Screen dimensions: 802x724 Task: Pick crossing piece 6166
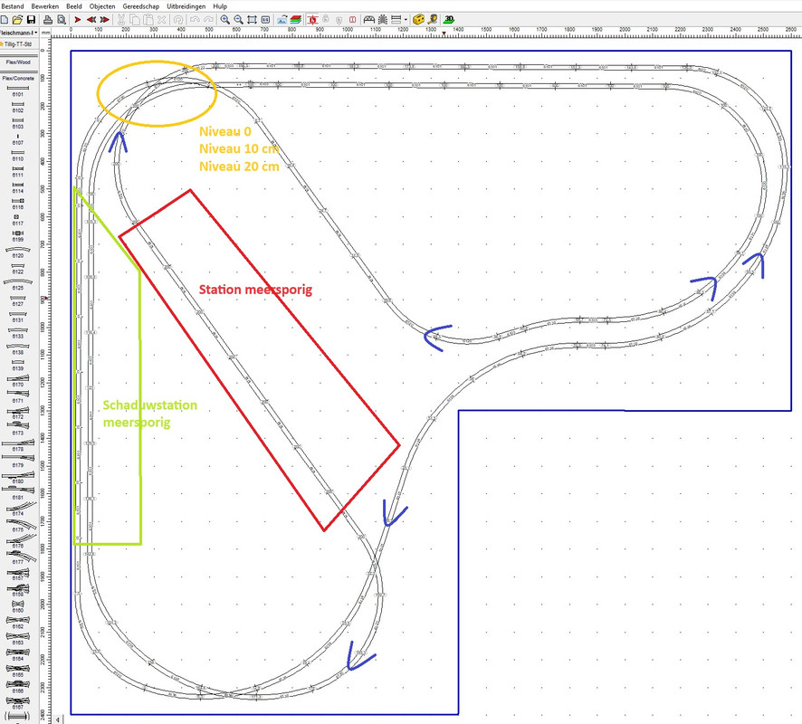18,687
